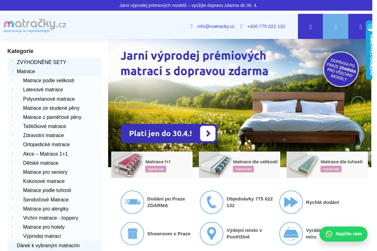Open the ZVÝHODNĚNÉ SETY category
The image size is (377, 251).
coord(41,62)
